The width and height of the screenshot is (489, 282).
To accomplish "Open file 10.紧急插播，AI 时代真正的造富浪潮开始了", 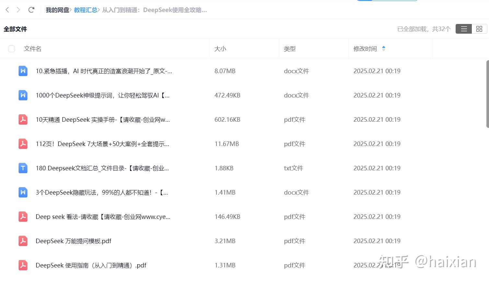I will (x=104, y=71).
